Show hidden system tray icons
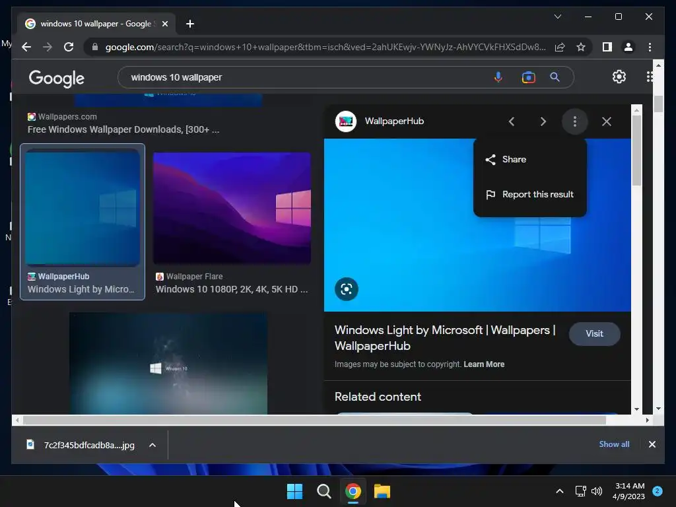 pos(560,491)
